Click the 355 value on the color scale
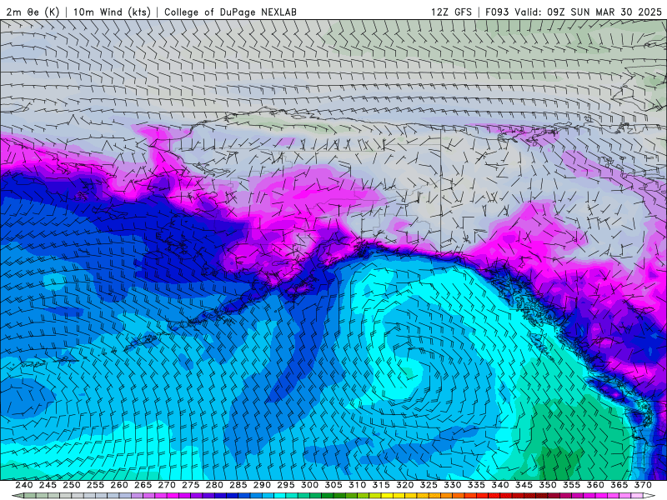Screen dimensions: 667x500 (x=572, y=485)
